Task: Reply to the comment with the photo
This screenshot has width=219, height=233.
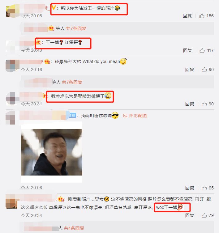Action: 190,188
